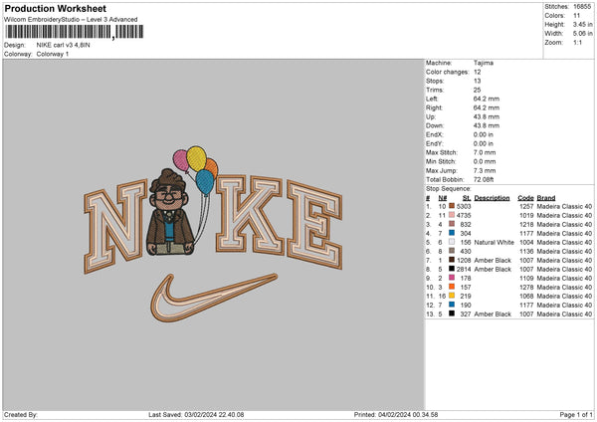
Task: Select the Code column header
Action: pos(525,198)
